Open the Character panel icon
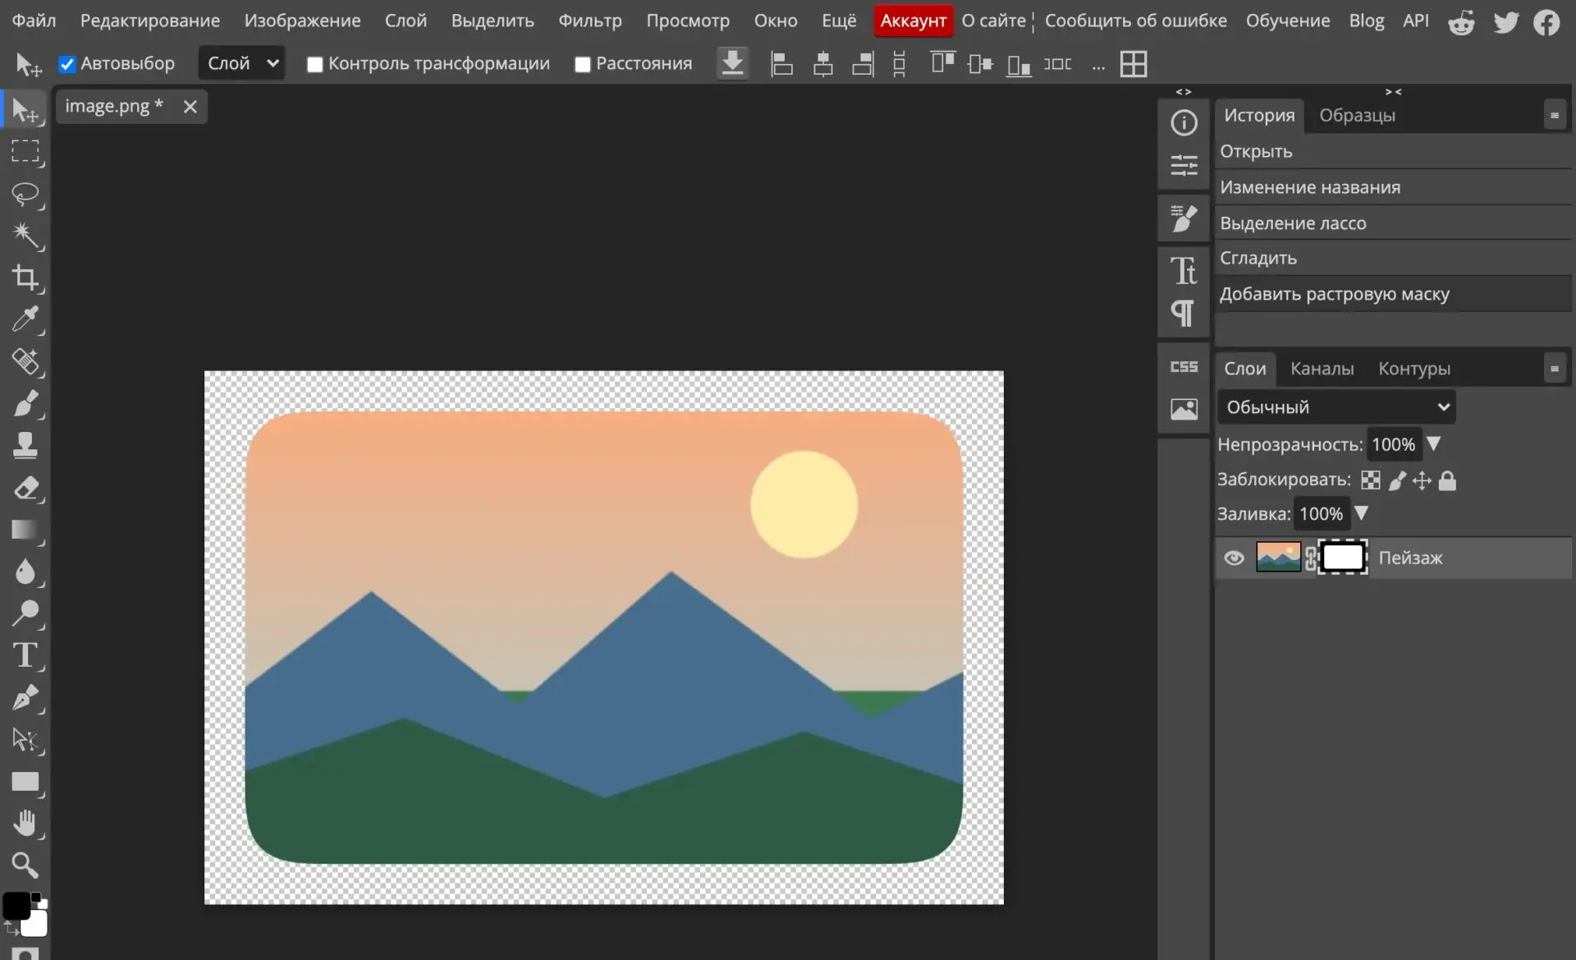 coord(1184,270)
